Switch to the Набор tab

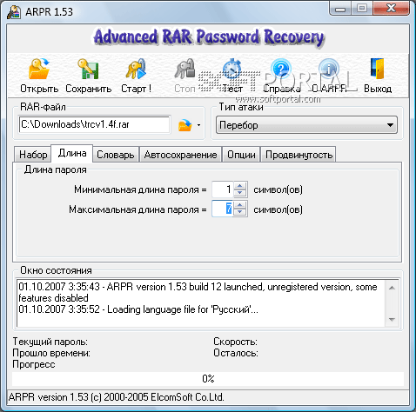[x=33, y=155]
